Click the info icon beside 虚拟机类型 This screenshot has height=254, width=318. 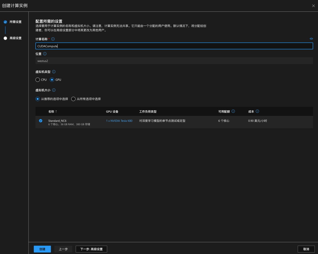coord(54,72)
